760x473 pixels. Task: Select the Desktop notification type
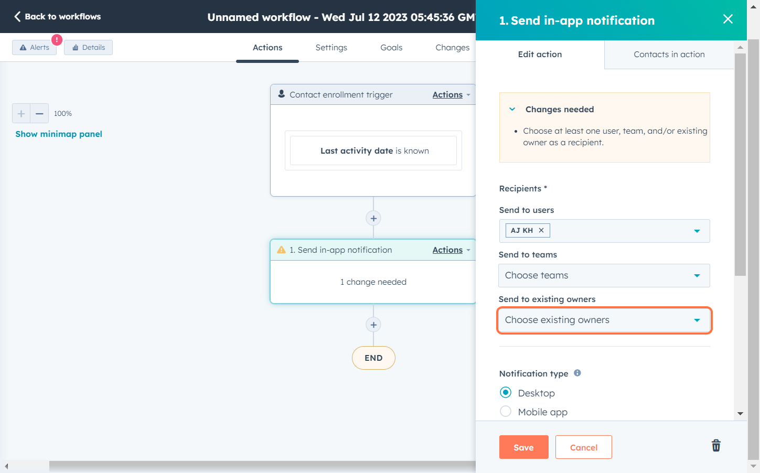pos(505,392)
